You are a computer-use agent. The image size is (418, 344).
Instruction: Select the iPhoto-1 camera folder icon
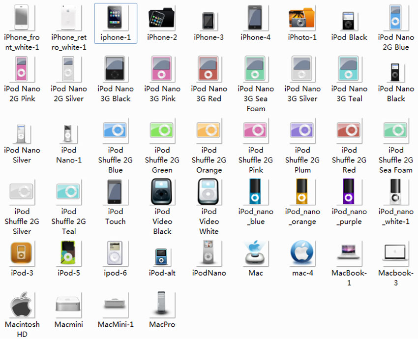(x=302, y=18)
